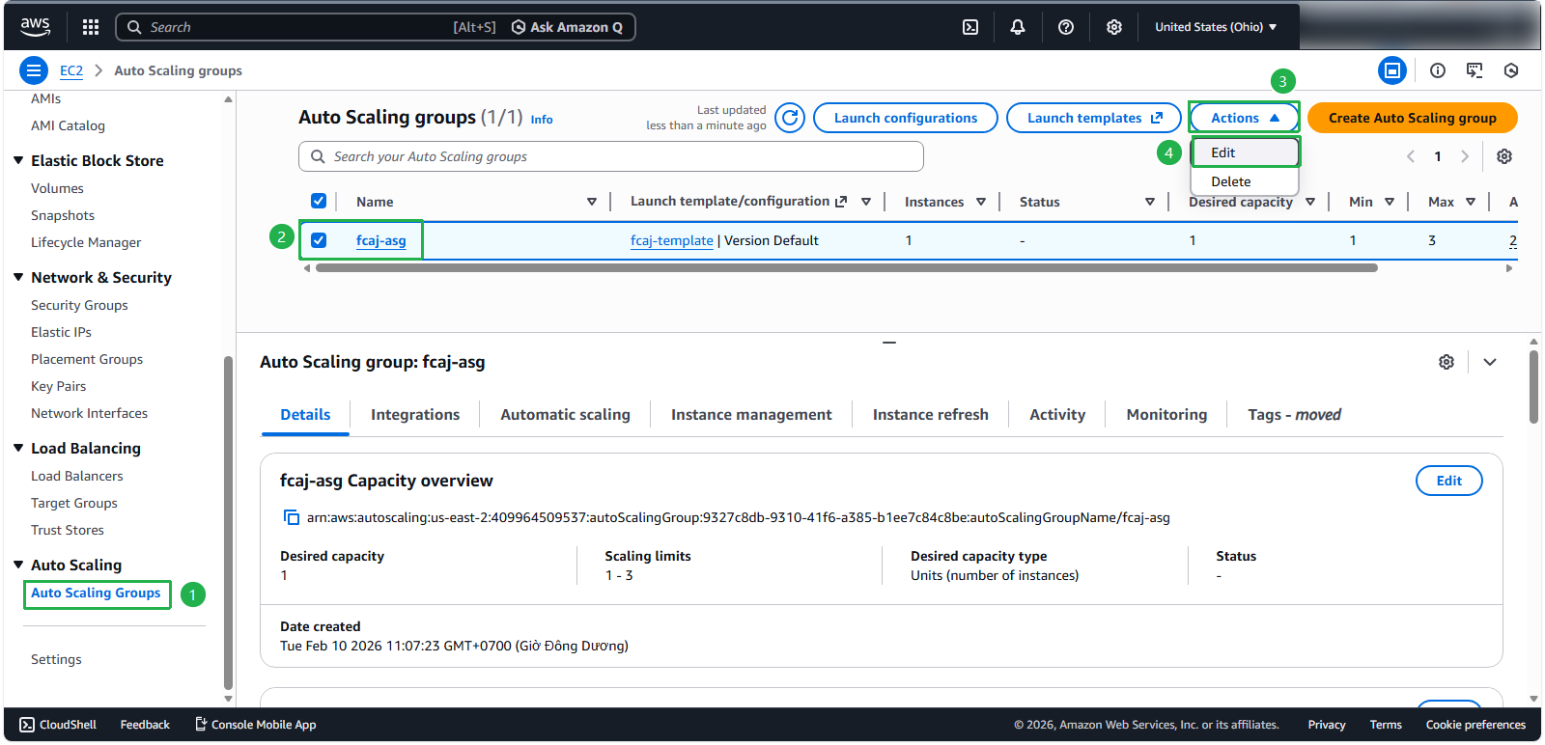Click the Ask Amazon Q button

pyautogui.click(x=567, y=27)
